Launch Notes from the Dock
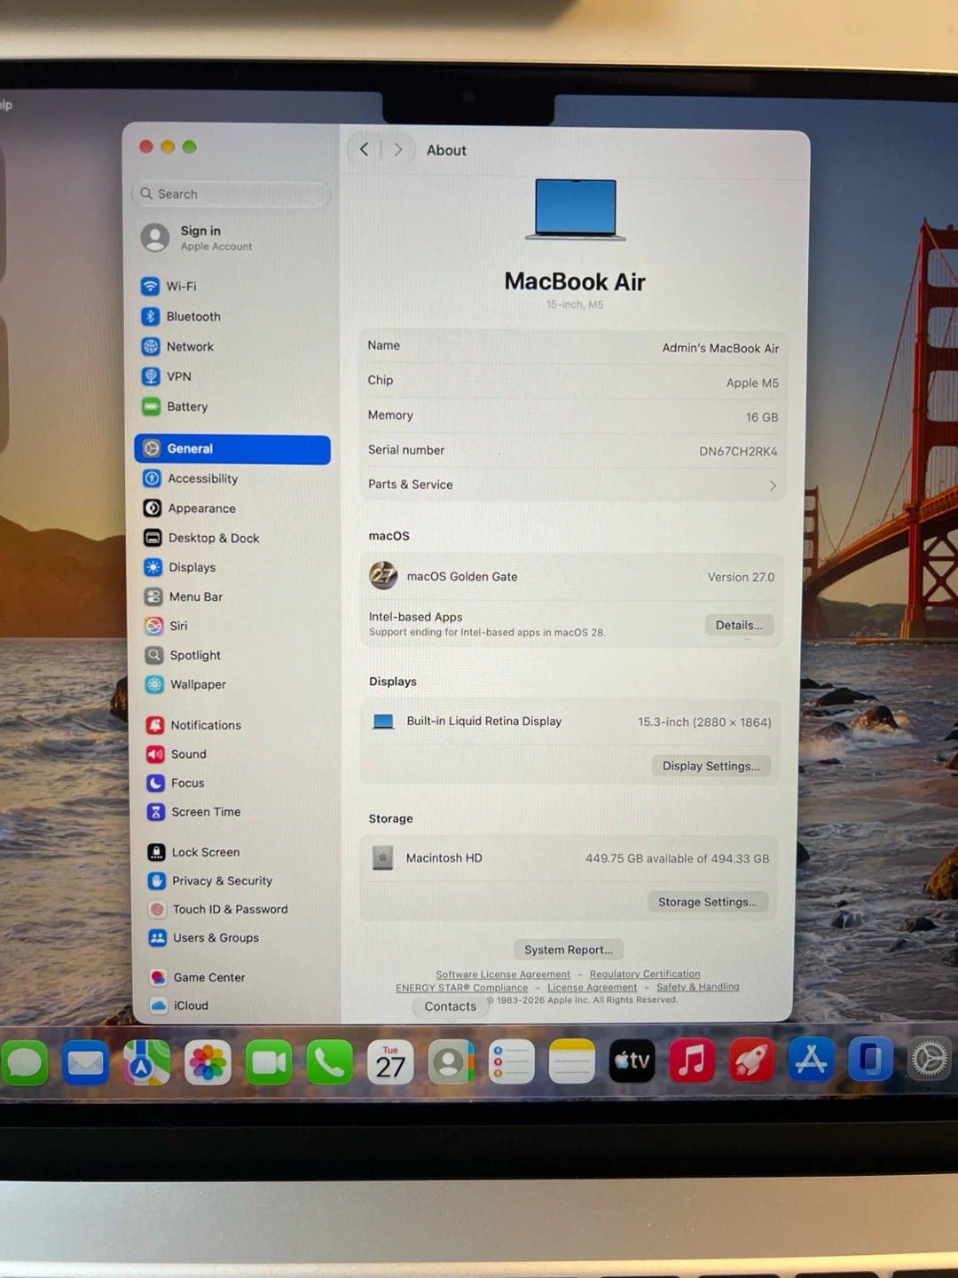Image resolution: width=958 pixels, height=1278 pixels. (x=571, y=1061)
